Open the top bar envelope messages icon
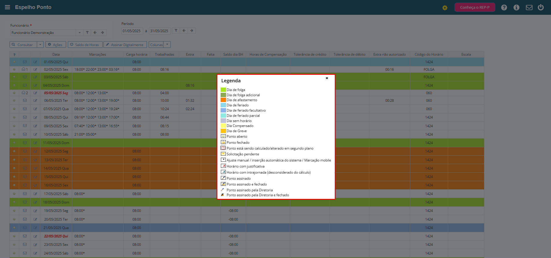 529,8
